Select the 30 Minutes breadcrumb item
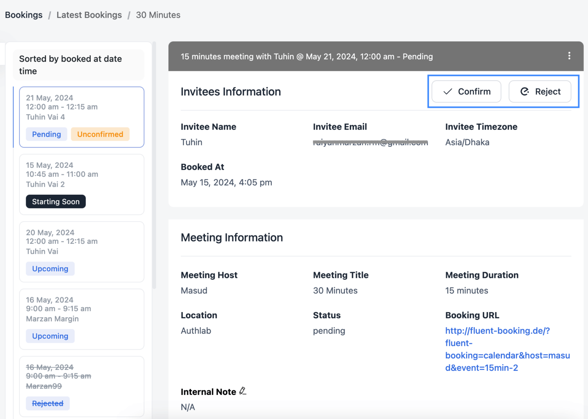Screen dimensions: 588x419 coord(158,15)
